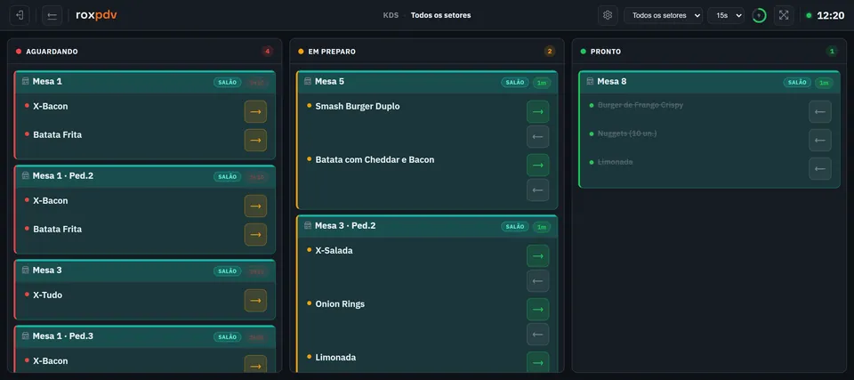Advance Batata Frita in the Mesa 1 · Ped.2 card
Image resolution: width=854 pixels, height=380 pixels.
[x=255, y=234]
